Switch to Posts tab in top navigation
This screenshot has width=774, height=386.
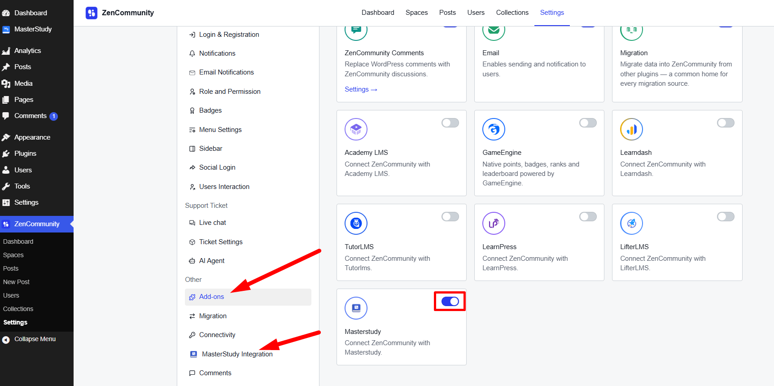[x=447, y=13]
